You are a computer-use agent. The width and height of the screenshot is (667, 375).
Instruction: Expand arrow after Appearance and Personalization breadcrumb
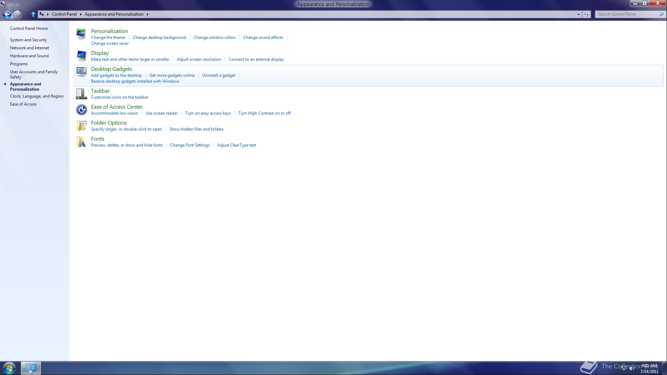[147, 14]
